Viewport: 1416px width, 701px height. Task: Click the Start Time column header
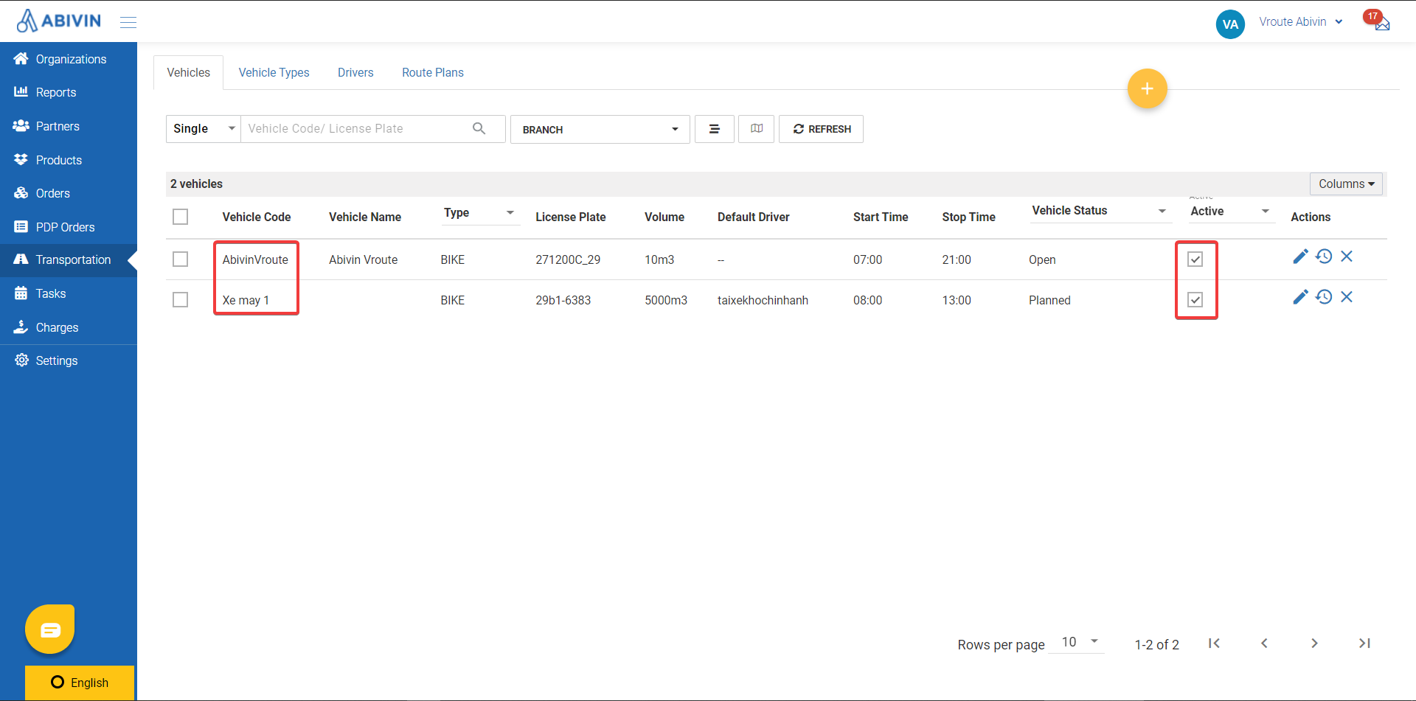coord(881,217)
